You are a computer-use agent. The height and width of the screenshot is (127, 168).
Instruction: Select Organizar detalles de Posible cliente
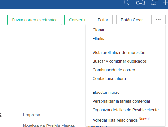coord(126,110)
